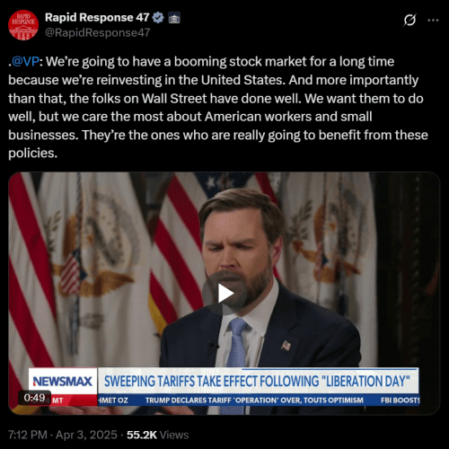Open the Grok slashed-circle icon
This screenshot has height=449, width=449.
point(409,20)
